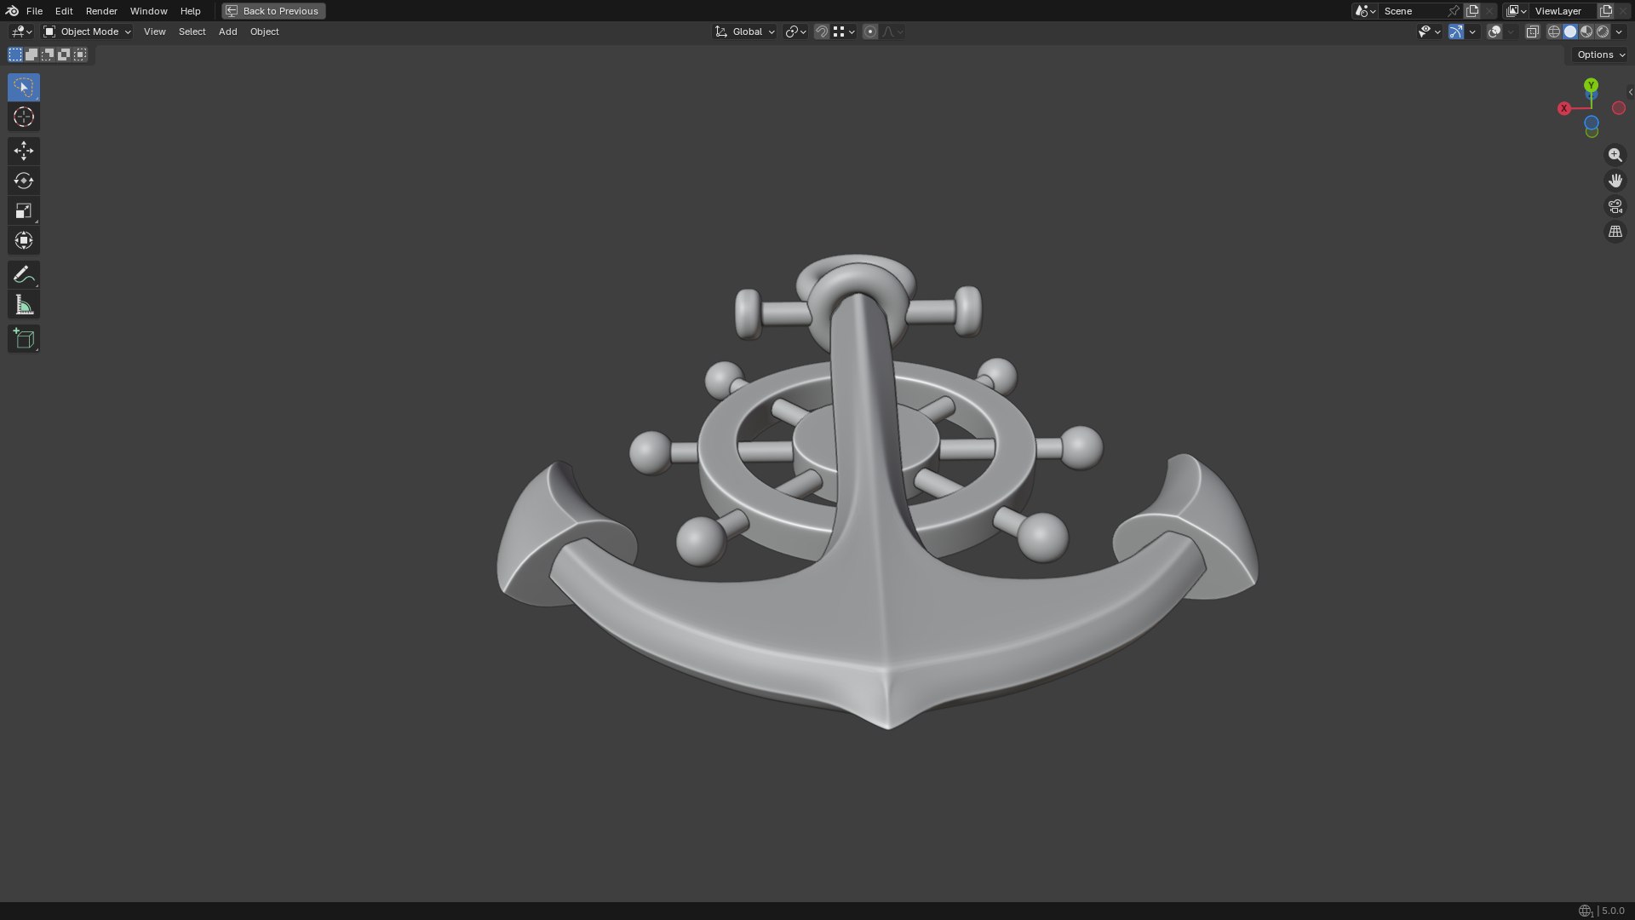
Task: Open selectability and visibility dropdown
Action: tap(1429, 32)
